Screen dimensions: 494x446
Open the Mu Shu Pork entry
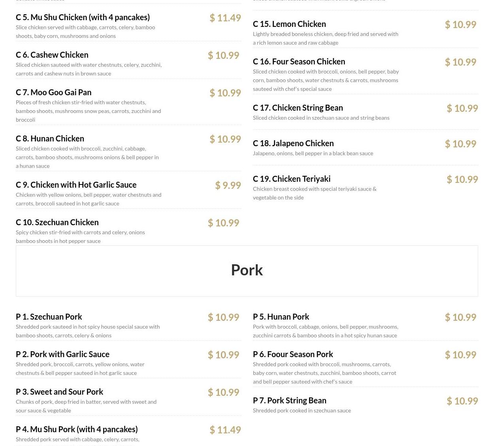pyautogui.click(x=77, y=429)
